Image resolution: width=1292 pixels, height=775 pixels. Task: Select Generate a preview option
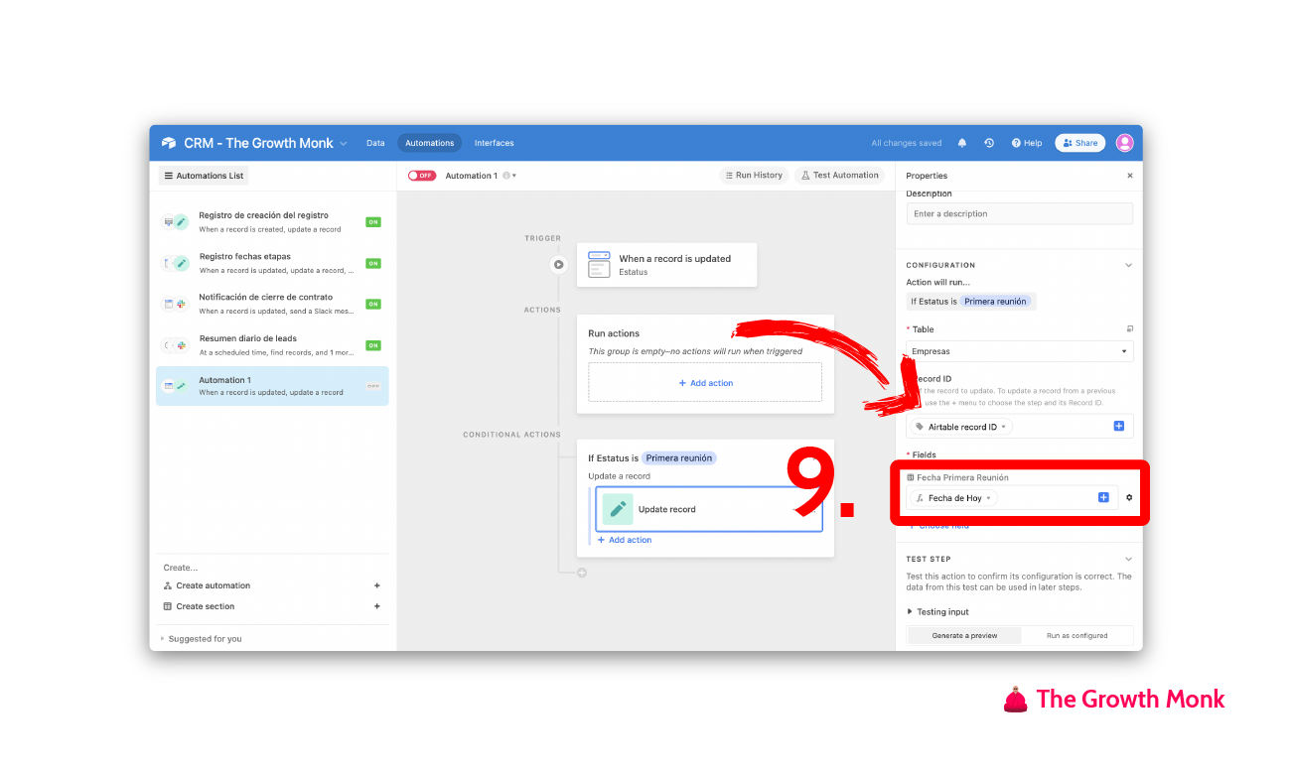[963, 635]
